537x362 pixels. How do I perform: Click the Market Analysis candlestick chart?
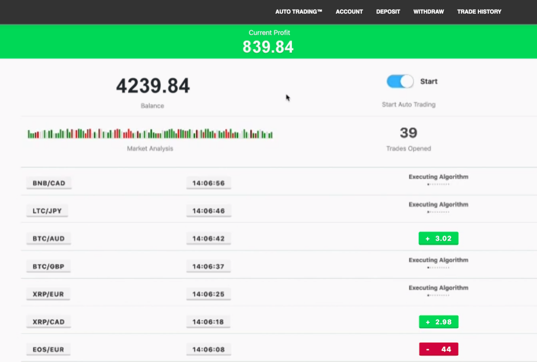click(150, 134)
